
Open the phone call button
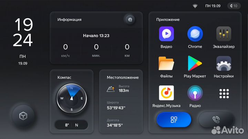pyautogui.click(x=216, y=120)
